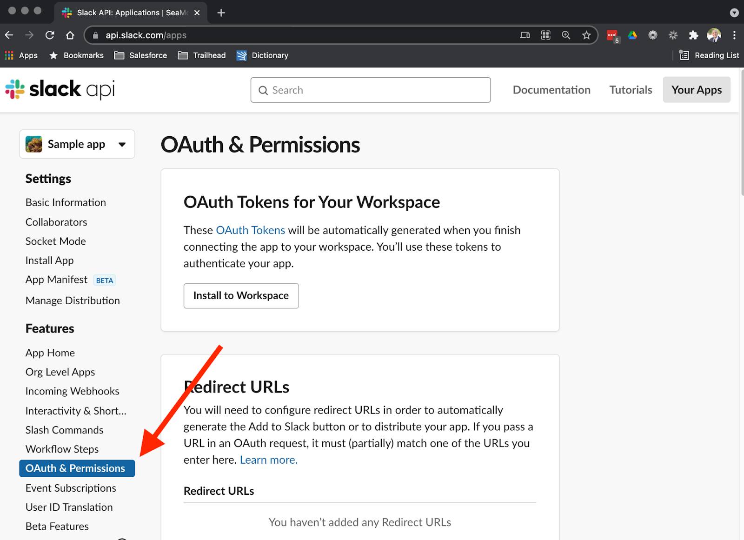Go to the home page icon
Viewport: 744px width, 540px height.
(x=70, y=35)
